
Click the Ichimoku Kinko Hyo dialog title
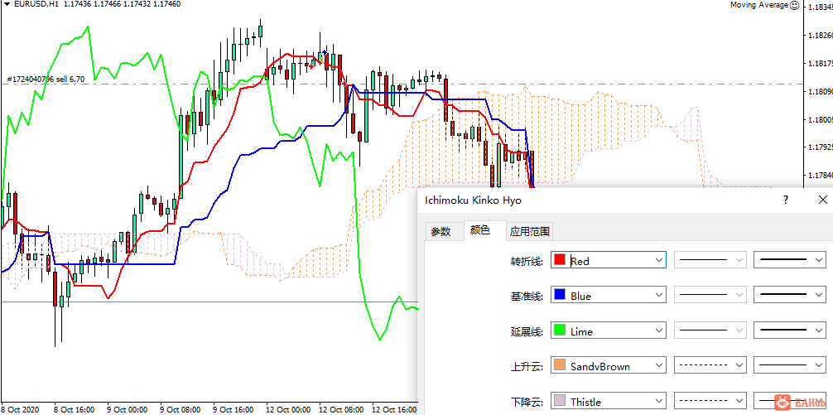tap(474, 200)
